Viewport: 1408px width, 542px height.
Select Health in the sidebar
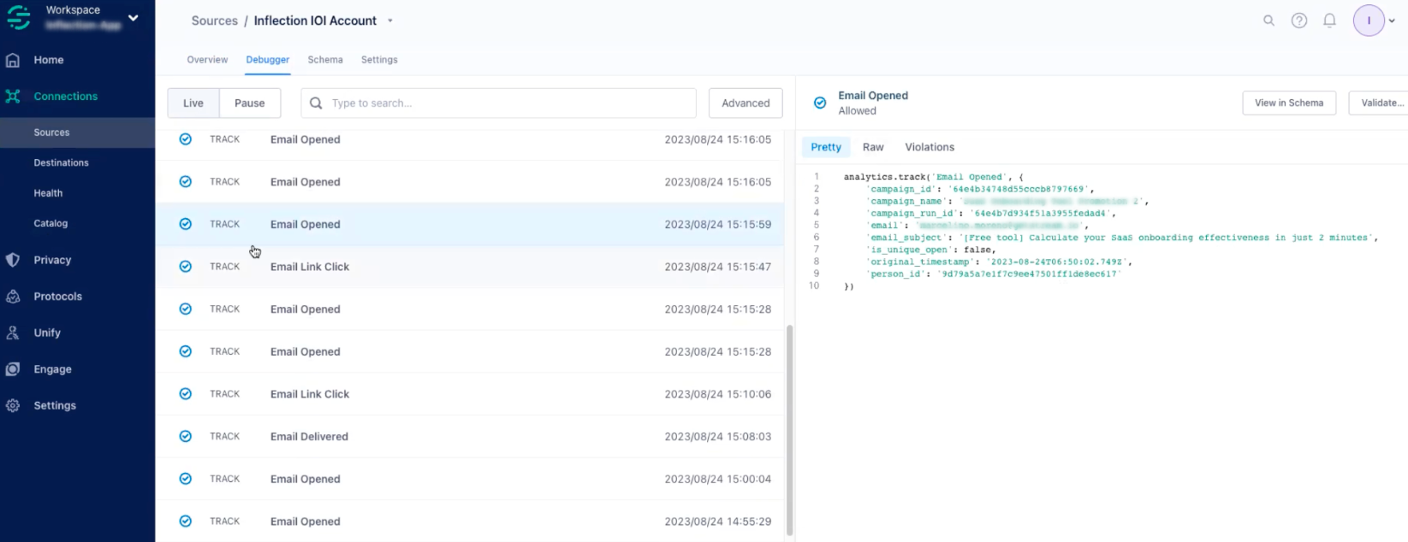coord(48,193)
